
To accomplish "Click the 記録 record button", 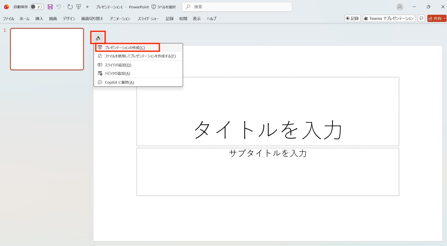I will point(352,18).
